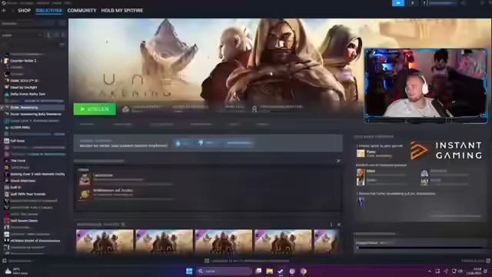Show hidden system tray icons
The image size is (492, 277).
pos(429,271)
